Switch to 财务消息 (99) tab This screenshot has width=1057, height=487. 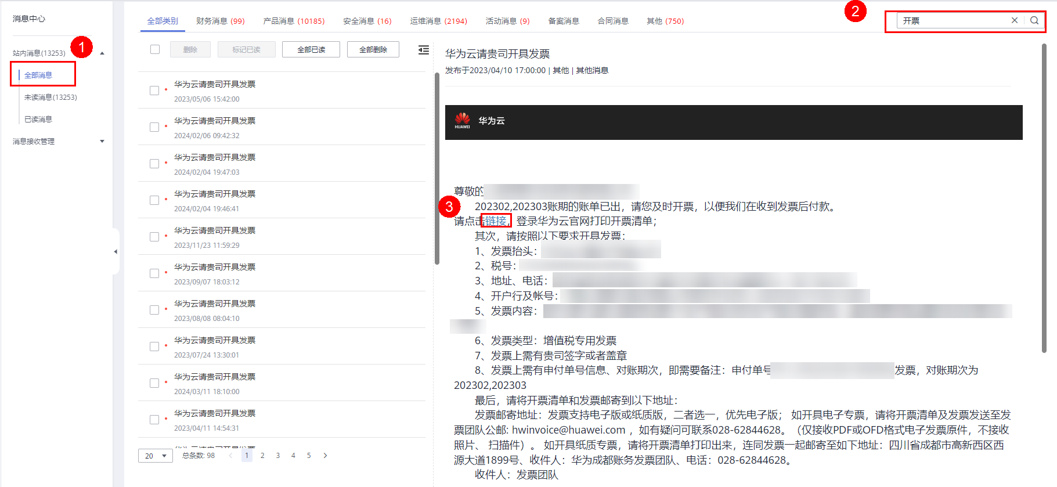tap(221, 21)
